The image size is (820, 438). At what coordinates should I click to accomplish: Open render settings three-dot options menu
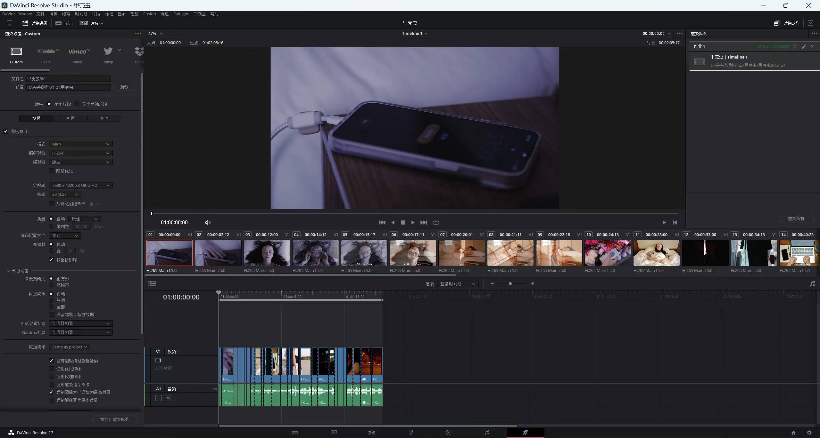pos(138,33)
